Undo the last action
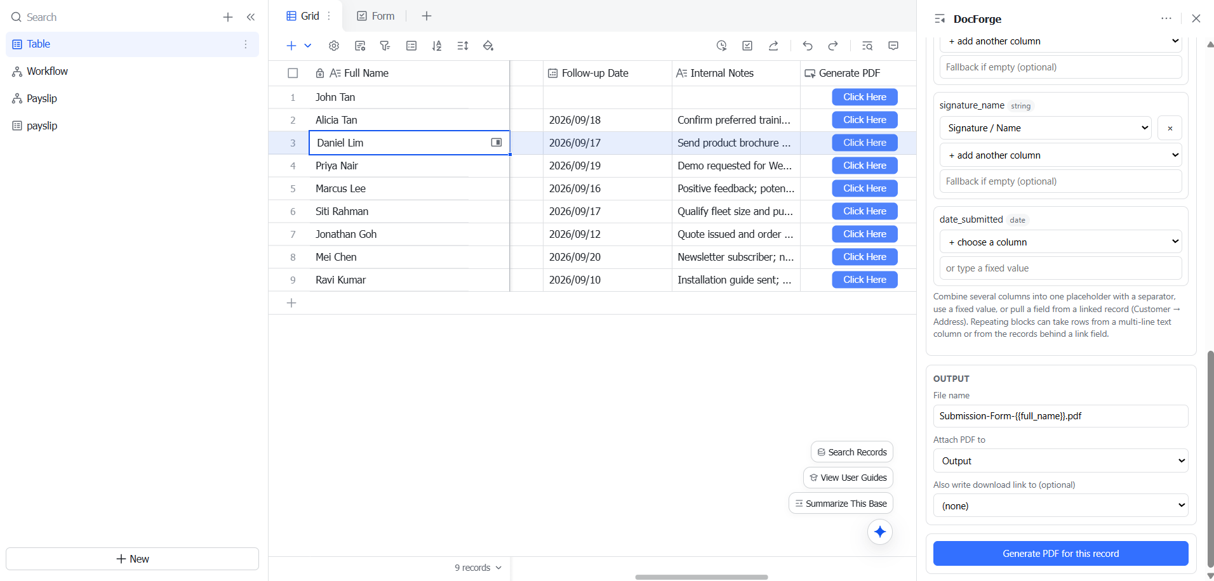The image size is (1214, 581). point(808,46)
